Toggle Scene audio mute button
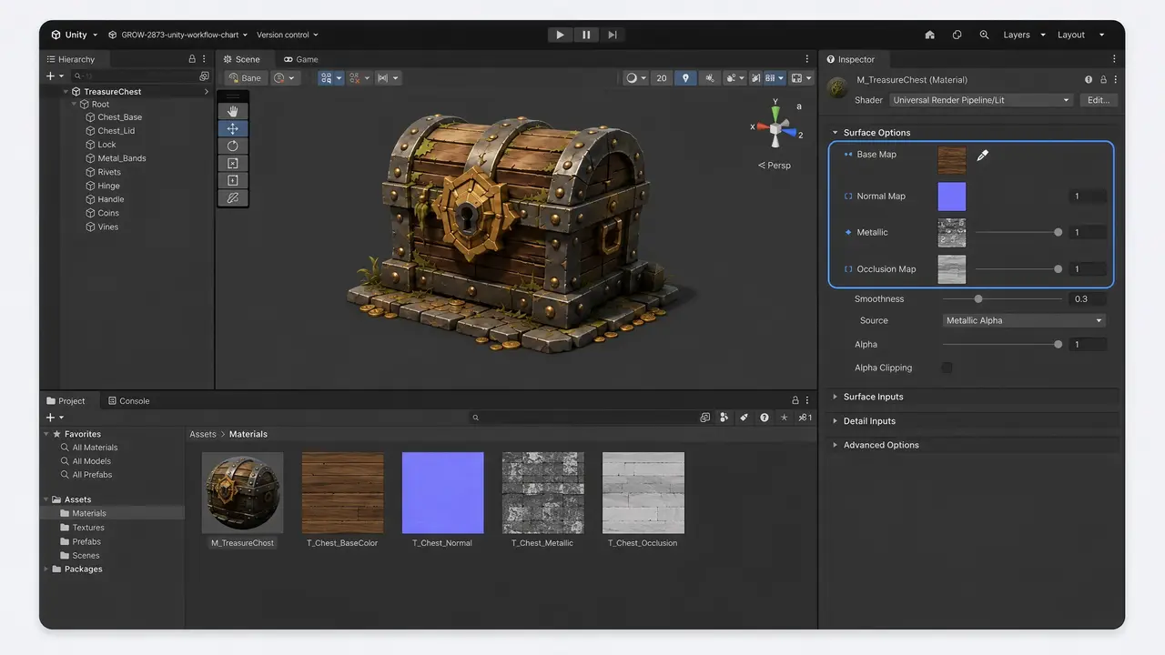The width and height of the screenshot is (1165, 655). tap(710, 78)
